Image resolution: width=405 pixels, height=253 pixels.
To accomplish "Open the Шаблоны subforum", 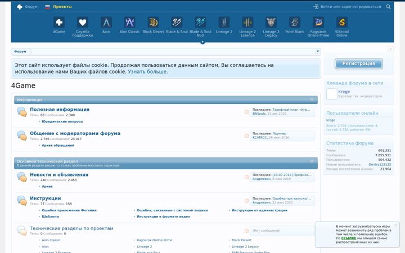I will click(51, 216).
